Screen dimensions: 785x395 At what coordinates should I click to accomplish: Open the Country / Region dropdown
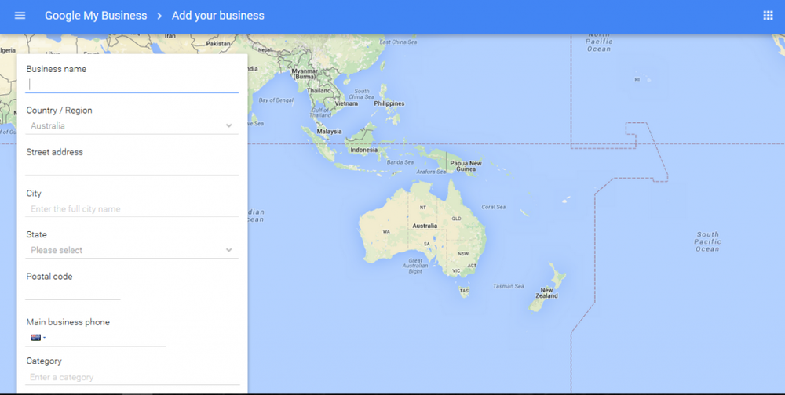[x=132, y=125]
